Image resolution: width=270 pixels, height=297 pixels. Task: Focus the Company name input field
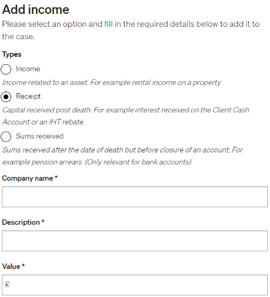(x=135, y=197)
